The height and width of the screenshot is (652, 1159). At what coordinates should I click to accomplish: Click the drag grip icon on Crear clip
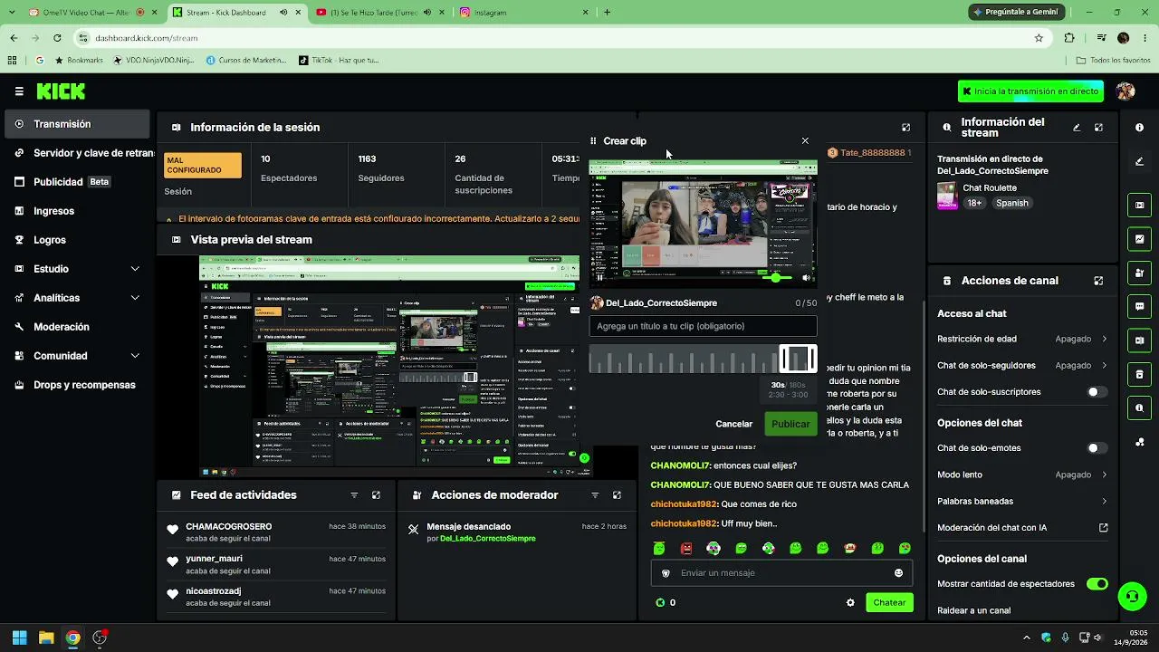[593, 141]
